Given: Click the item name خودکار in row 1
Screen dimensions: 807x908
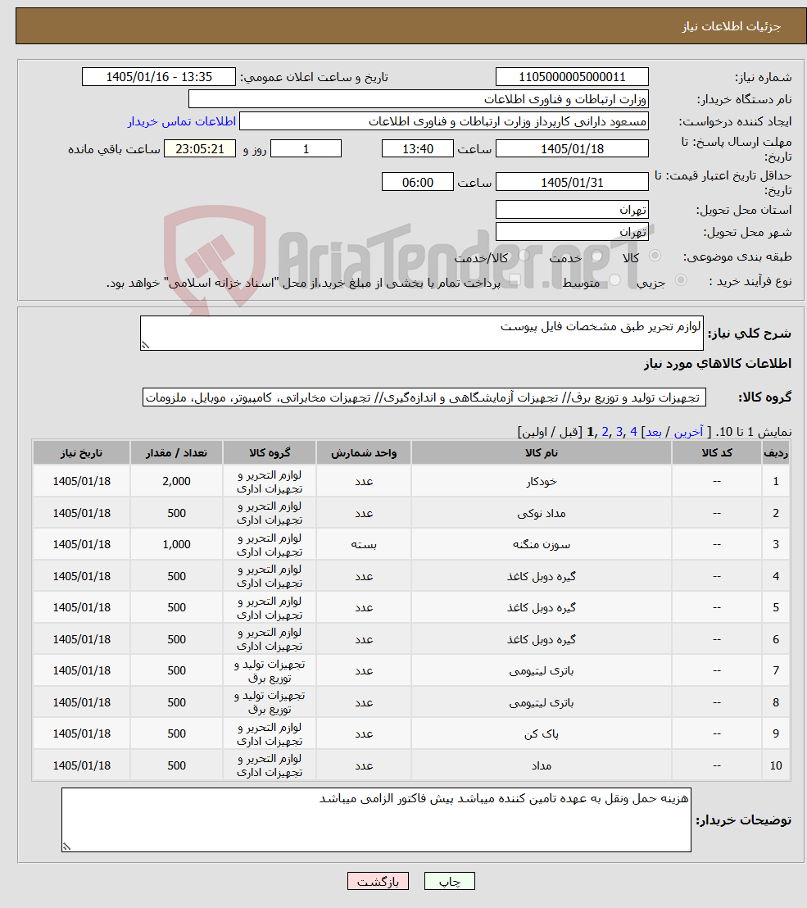Looking at the screenshot, I should (x=542, y=481).
